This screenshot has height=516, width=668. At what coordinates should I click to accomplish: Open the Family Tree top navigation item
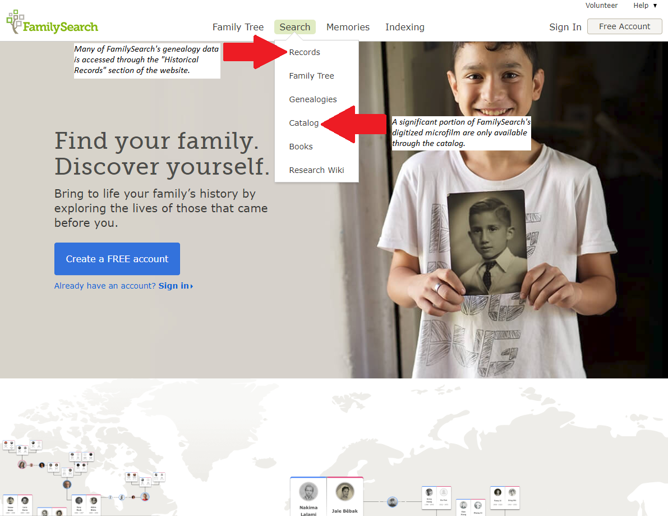click(238, 27)
